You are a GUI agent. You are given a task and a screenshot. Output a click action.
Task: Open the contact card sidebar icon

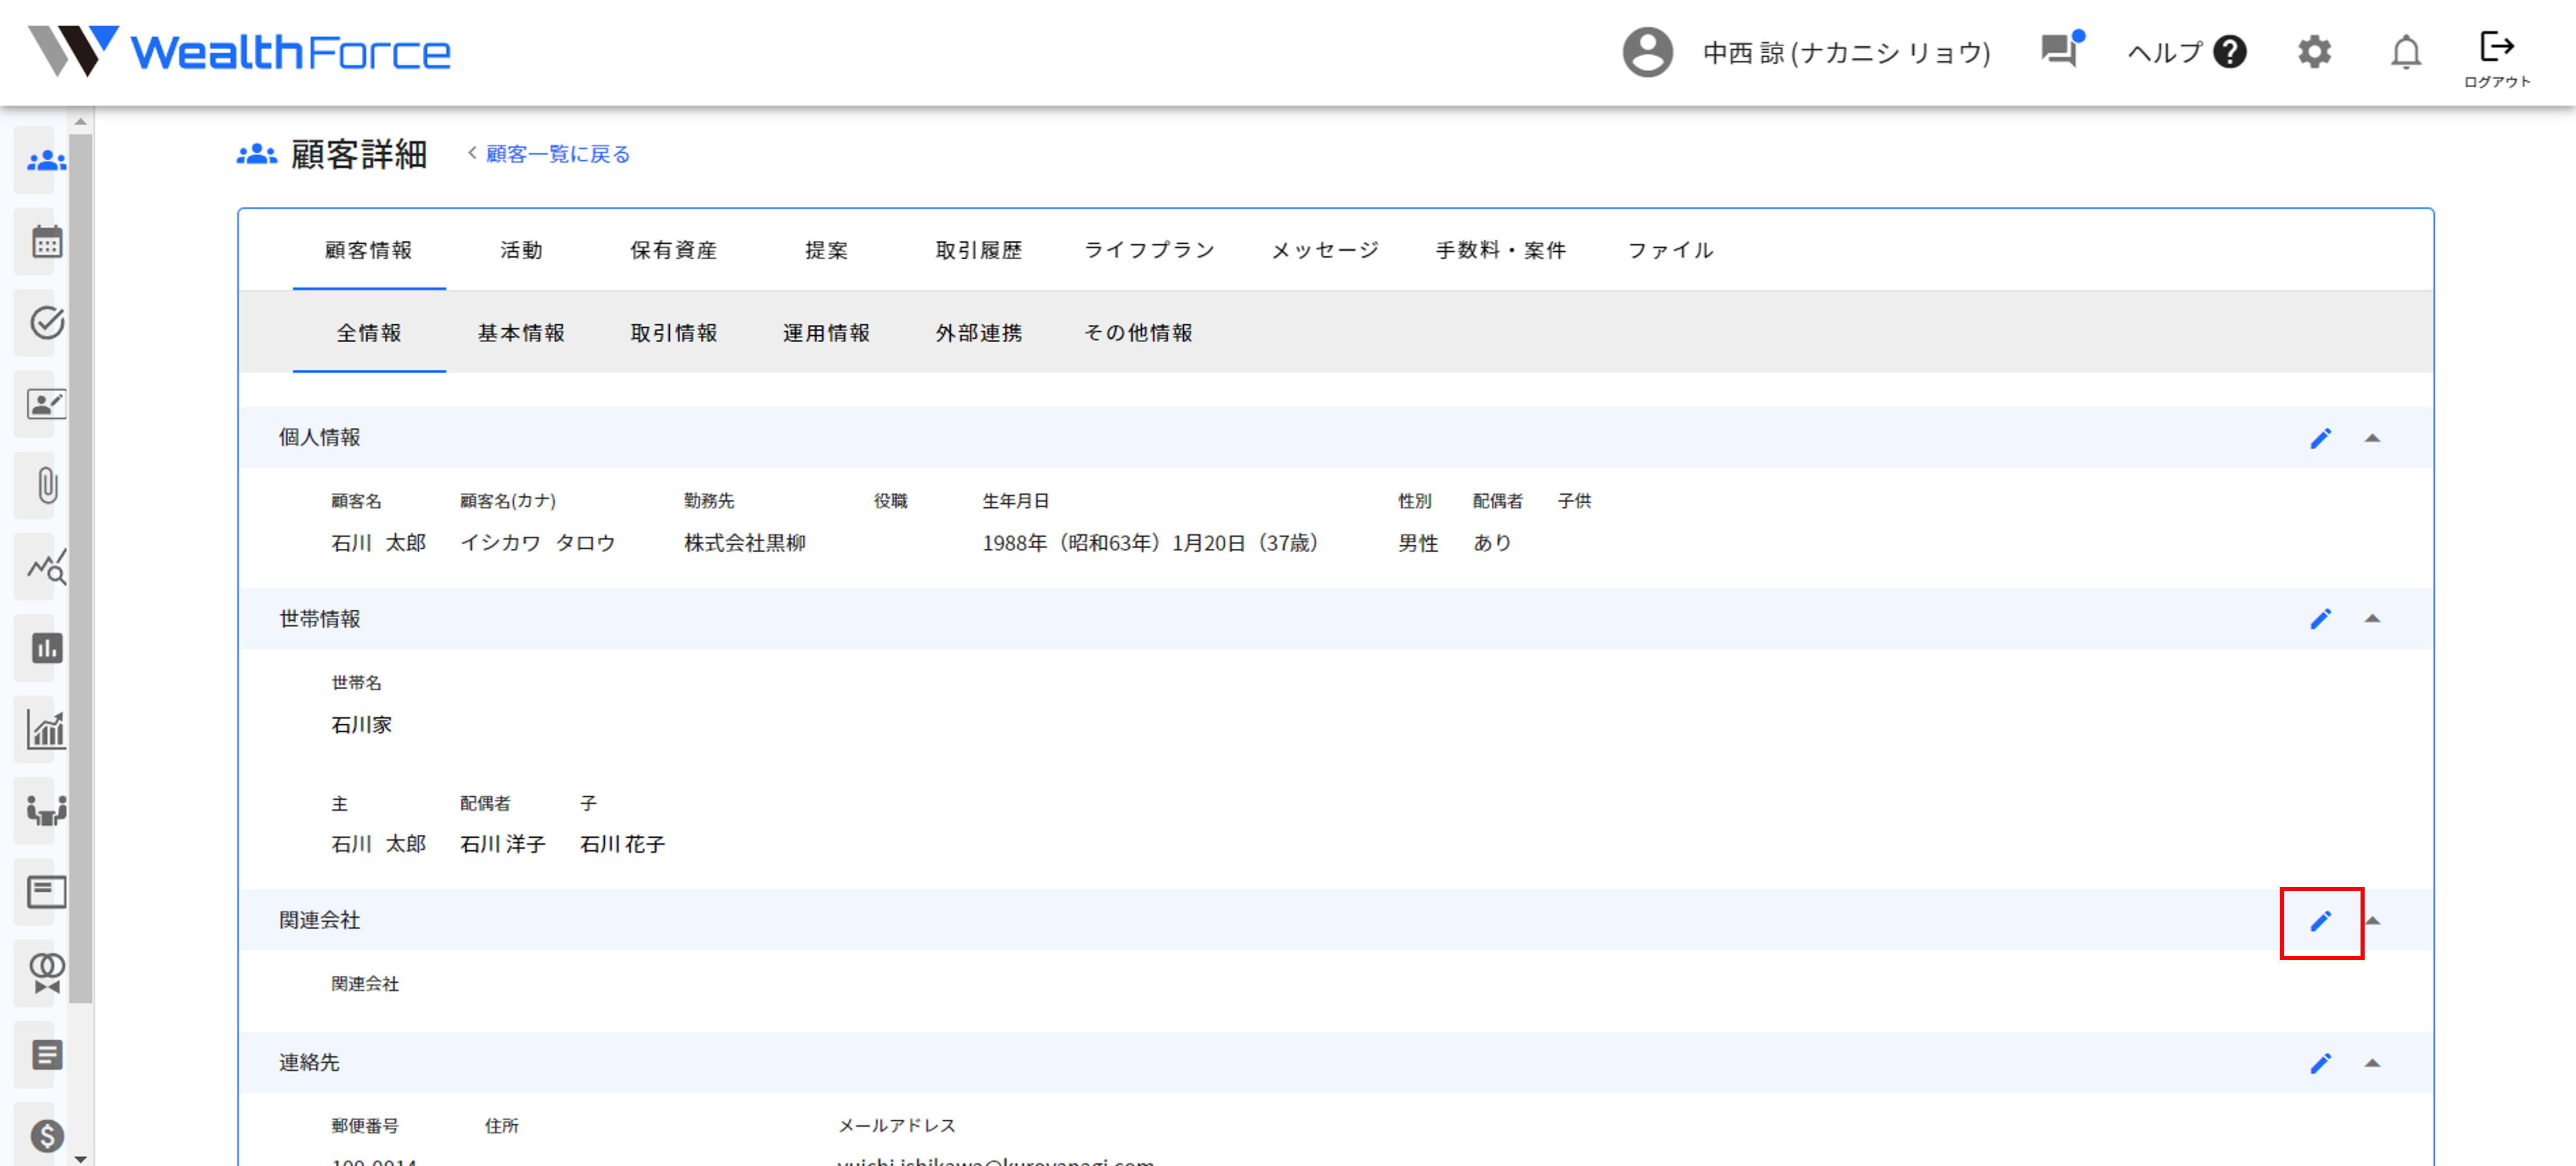pyautogui.click(x=46, y=404)
